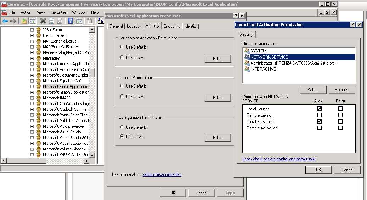Go forward with the gray Forward arrow
This screenshot has width=367, height=200.
[13, 21]
